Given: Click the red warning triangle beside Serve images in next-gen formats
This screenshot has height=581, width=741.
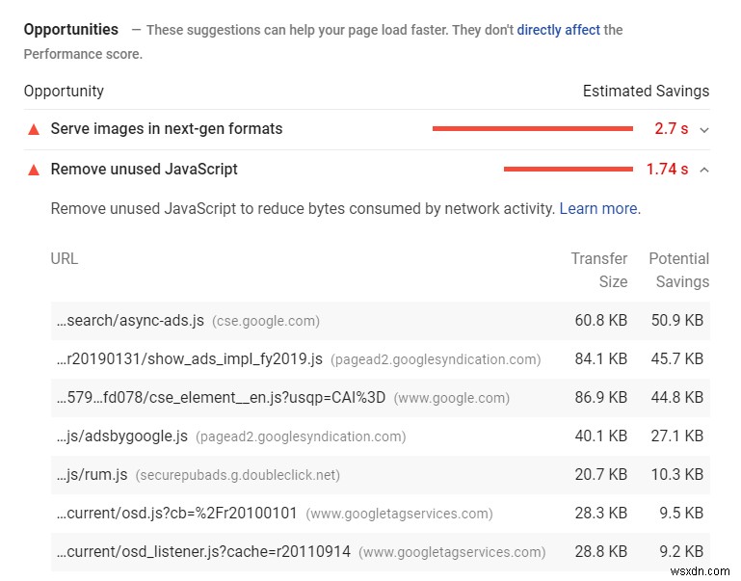Looking at the screenshot, I should (x=34, y=129).
